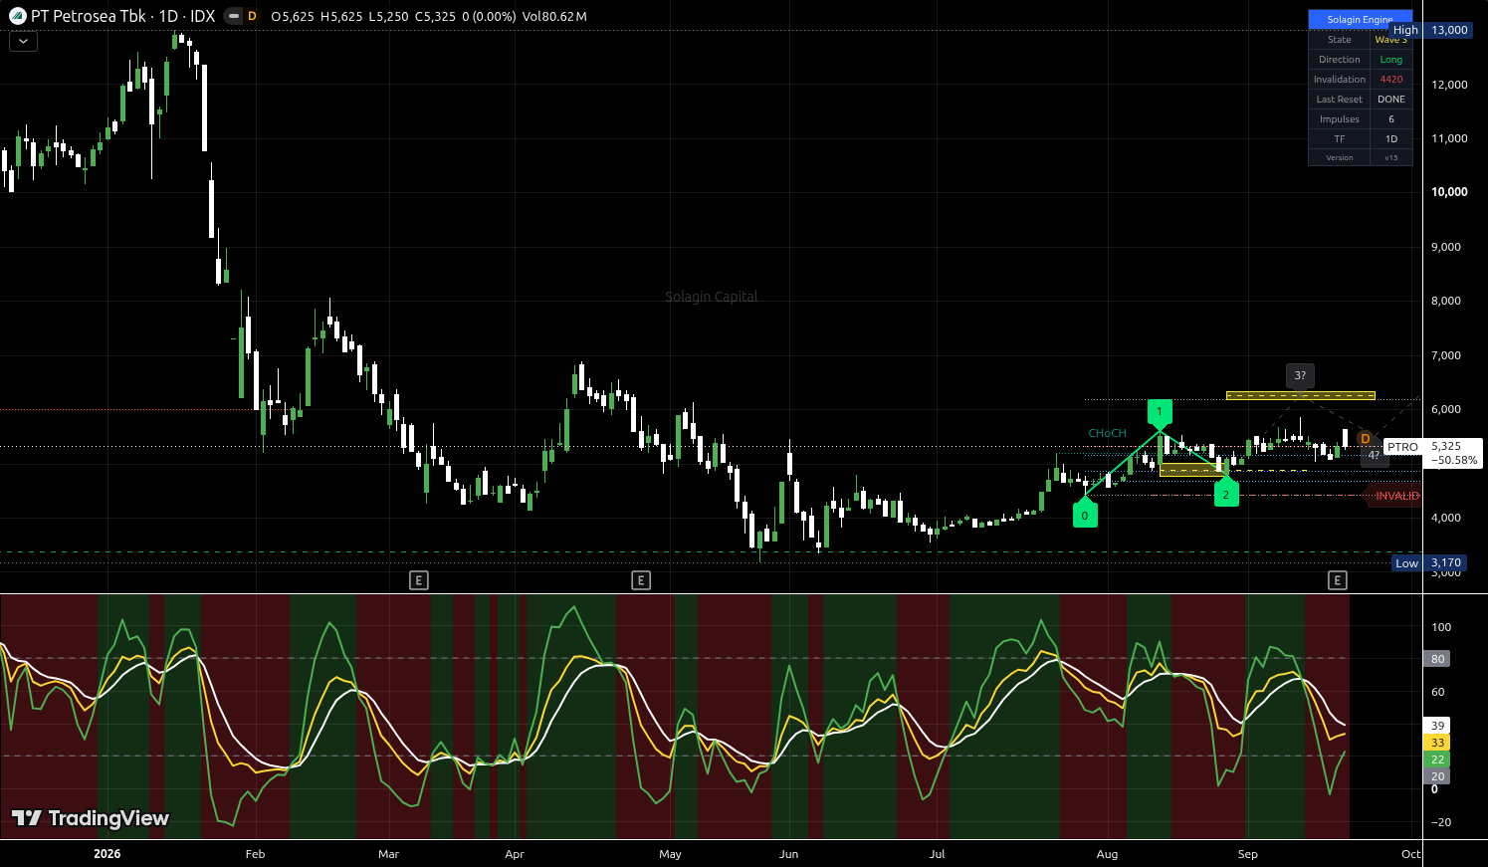Select the projected 3? wave label
This screenshot has height=867, width=1488.
(1300, 375)
